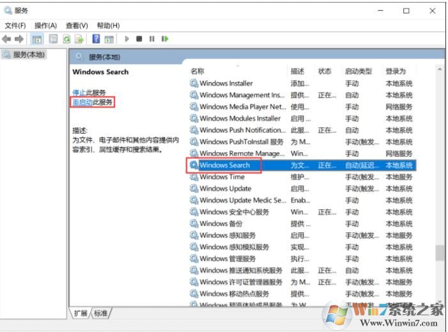Sort by the 状态 column header
This screenshot has height=332, width=448.
coord(325,71)
